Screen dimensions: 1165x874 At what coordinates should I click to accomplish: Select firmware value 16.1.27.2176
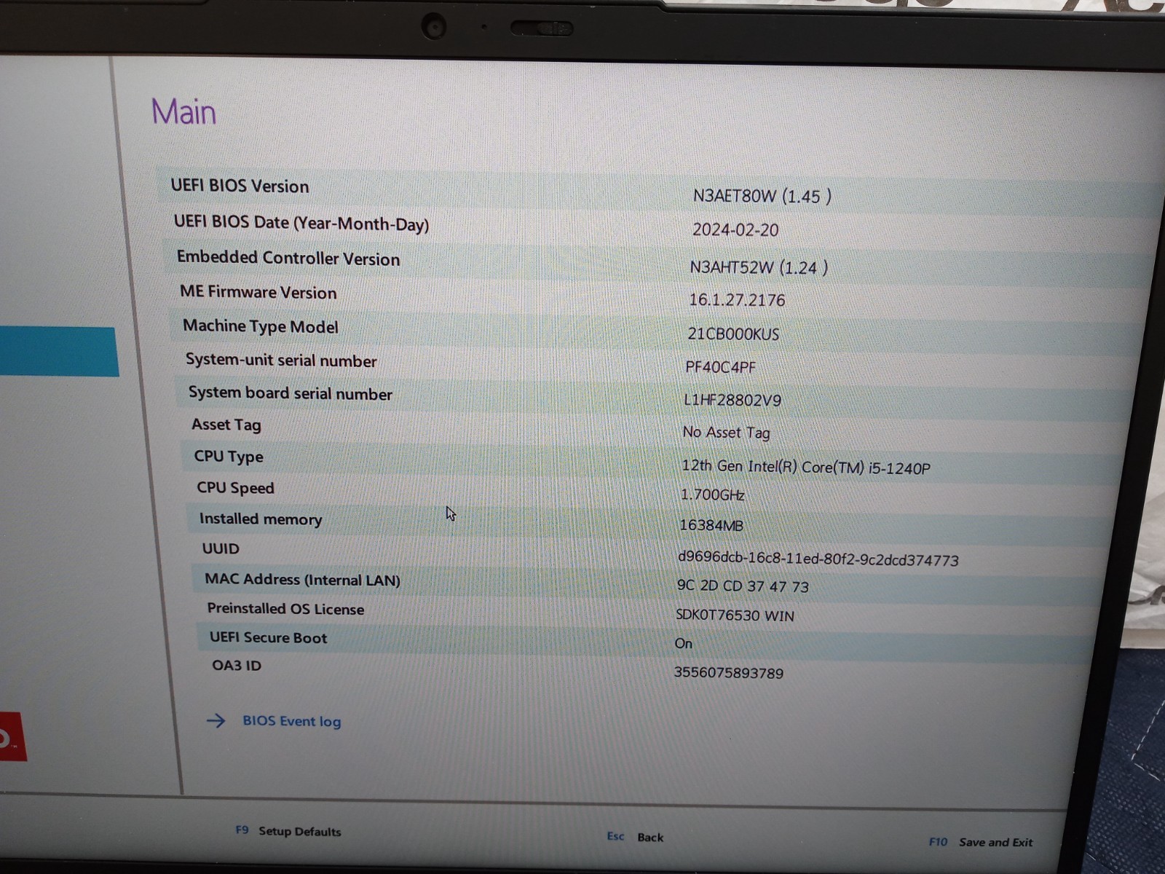coord(737,299)
